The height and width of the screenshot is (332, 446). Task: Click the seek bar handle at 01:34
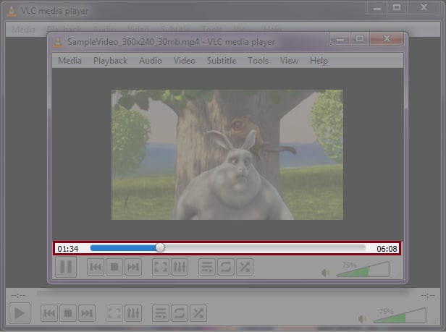coord(160,247)
